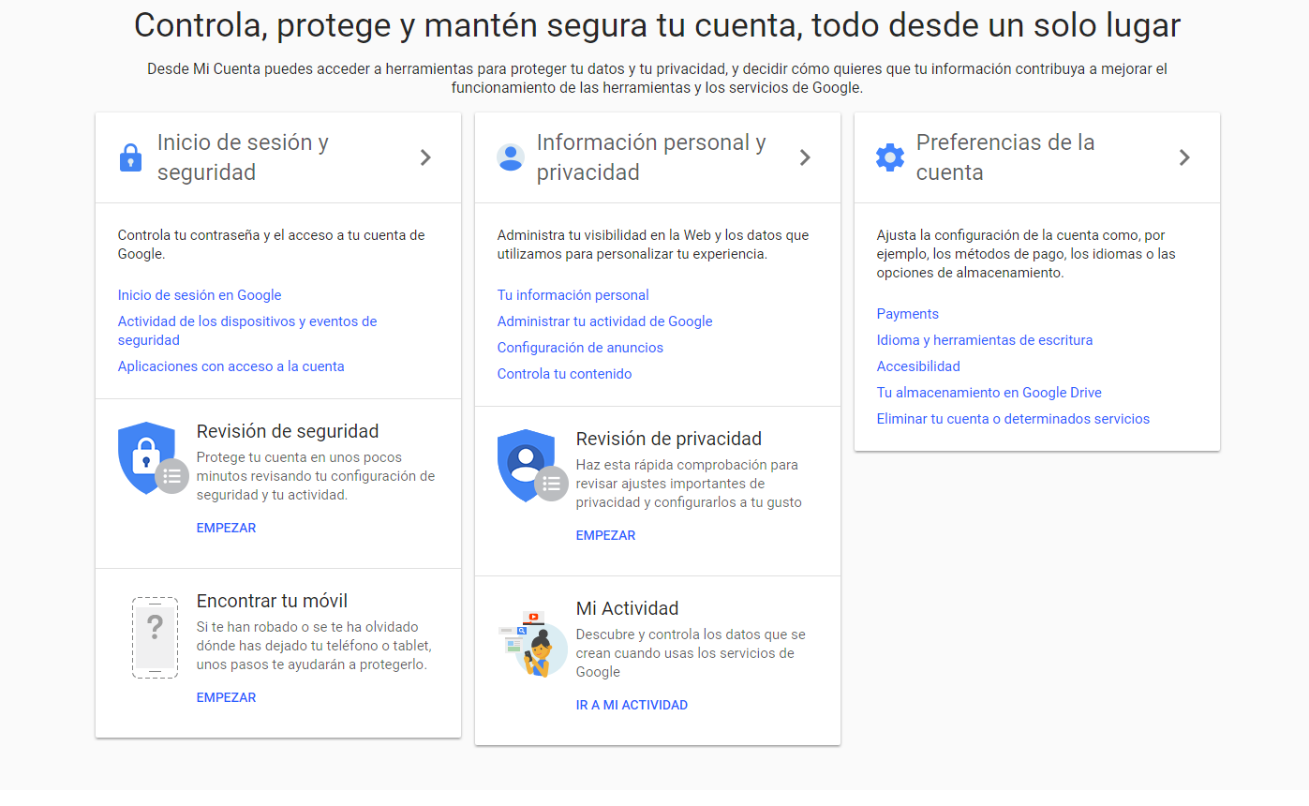Image resolution: width=1309 pixels, height=806 pixels.
Task: Click EMPEZAR under Revisión de privacidad
Action: (605, 535)
